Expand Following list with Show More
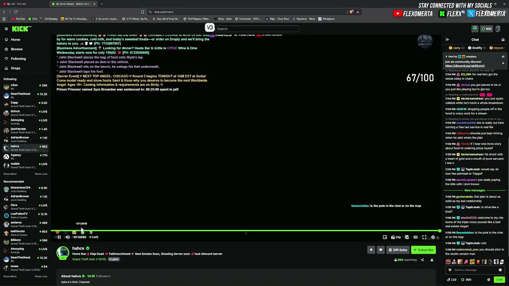 10,174
